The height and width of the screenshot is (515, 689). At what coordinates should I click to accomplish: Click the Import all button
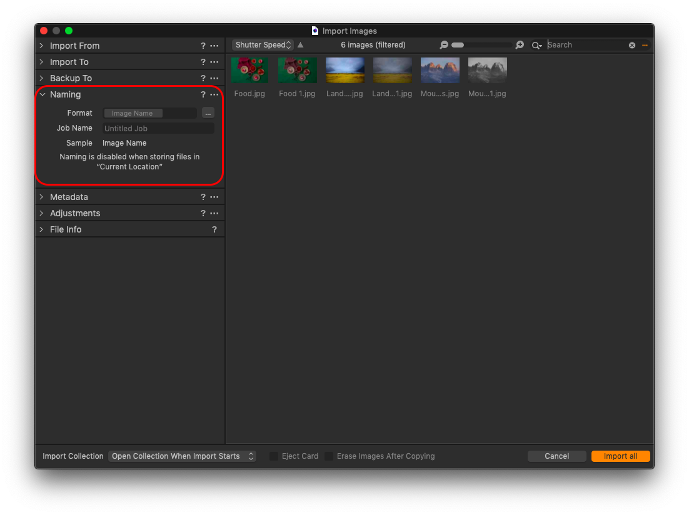tap(620, 456)
